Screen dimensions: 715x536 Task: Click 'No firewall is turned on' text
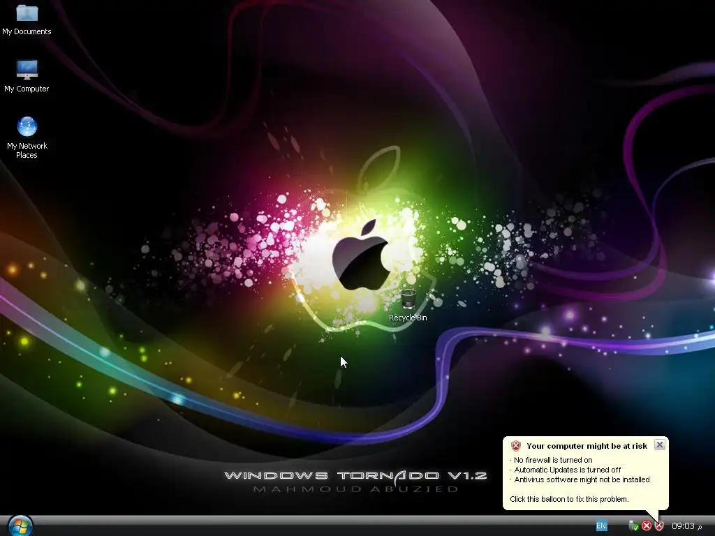(553, 460)
